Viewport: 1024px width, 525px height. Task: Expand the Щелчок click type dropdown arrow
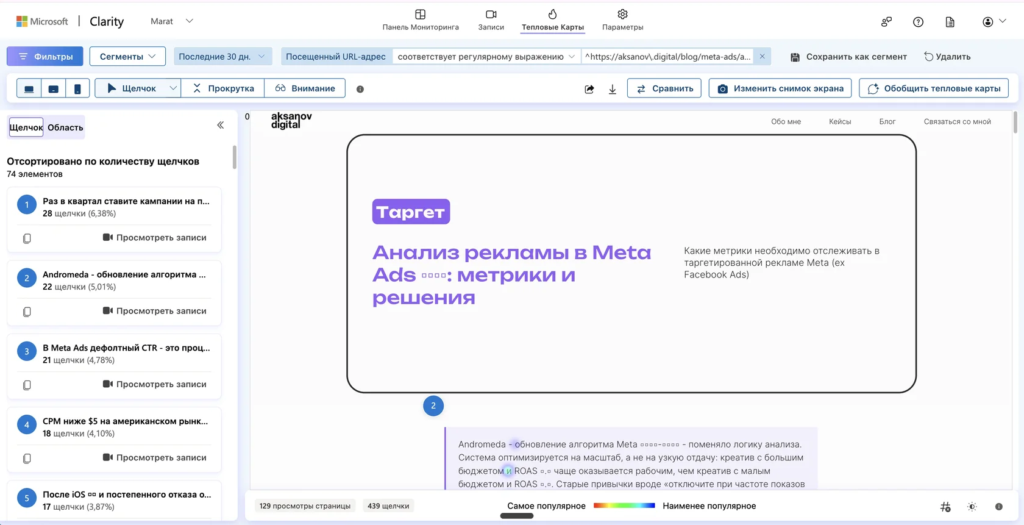173,88
